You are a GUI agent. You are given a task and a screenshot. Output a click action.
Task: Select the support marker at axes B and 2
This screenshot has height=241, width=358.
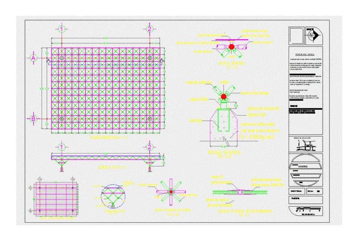149,119
